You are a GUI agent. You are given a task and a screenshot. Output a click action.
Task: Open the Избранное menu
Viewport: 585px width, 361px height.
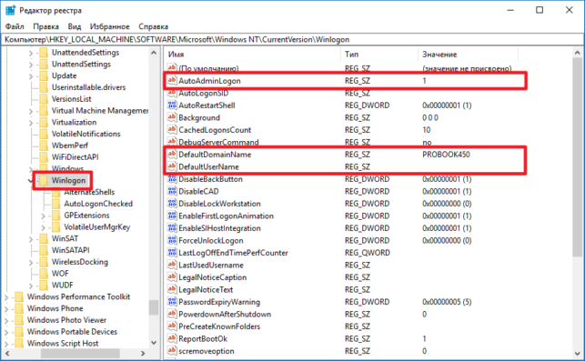click(x=110, y=26)
